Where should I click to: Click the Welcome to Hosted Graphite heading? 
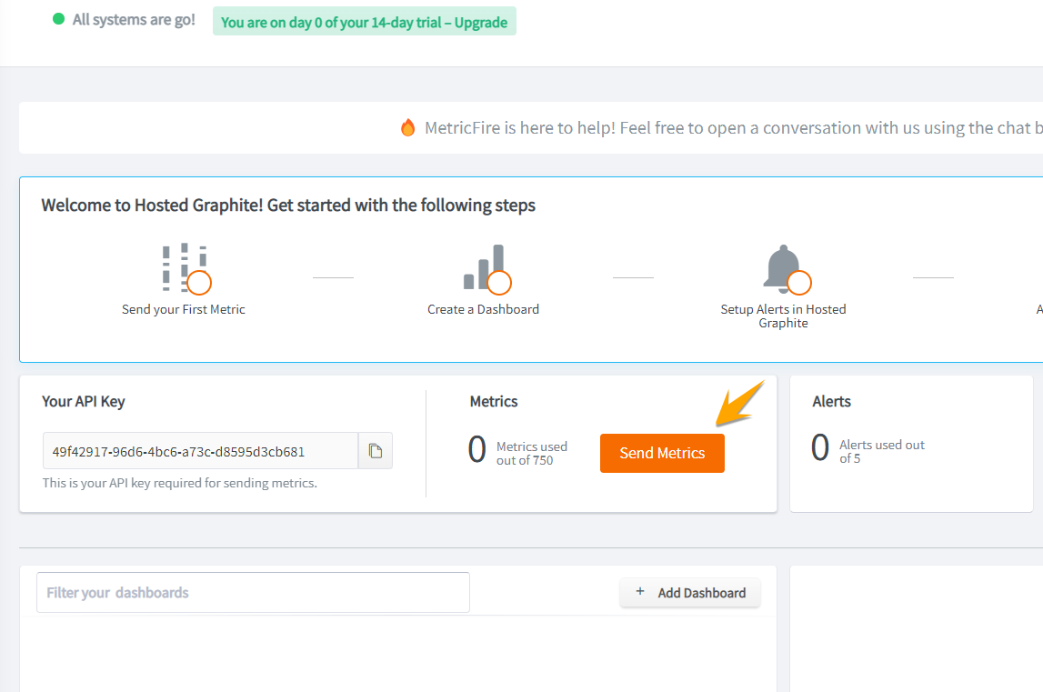pos(288,205)
